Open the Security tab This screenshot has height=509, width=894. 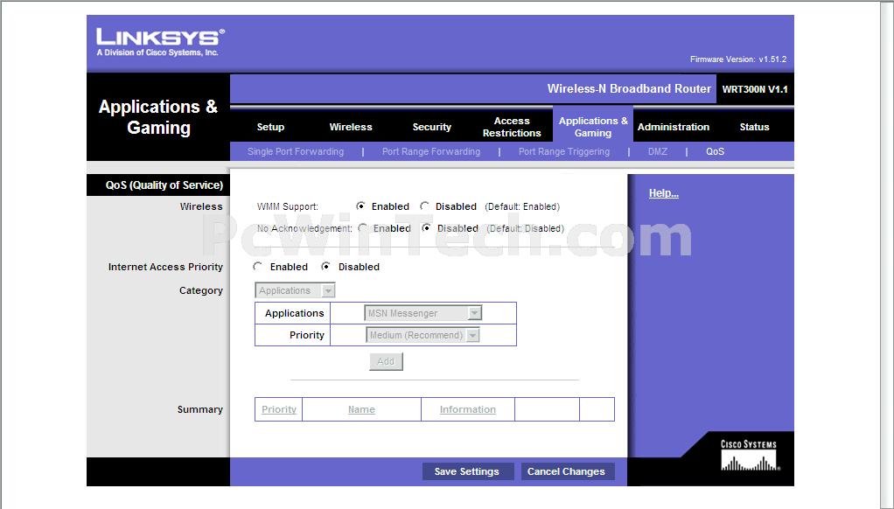tap(431, 127)
